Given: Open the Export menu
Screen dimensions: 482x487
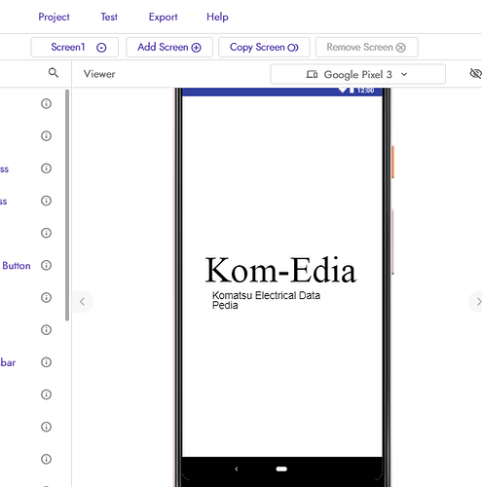Looking at the screenshot, I should [163, 17].
